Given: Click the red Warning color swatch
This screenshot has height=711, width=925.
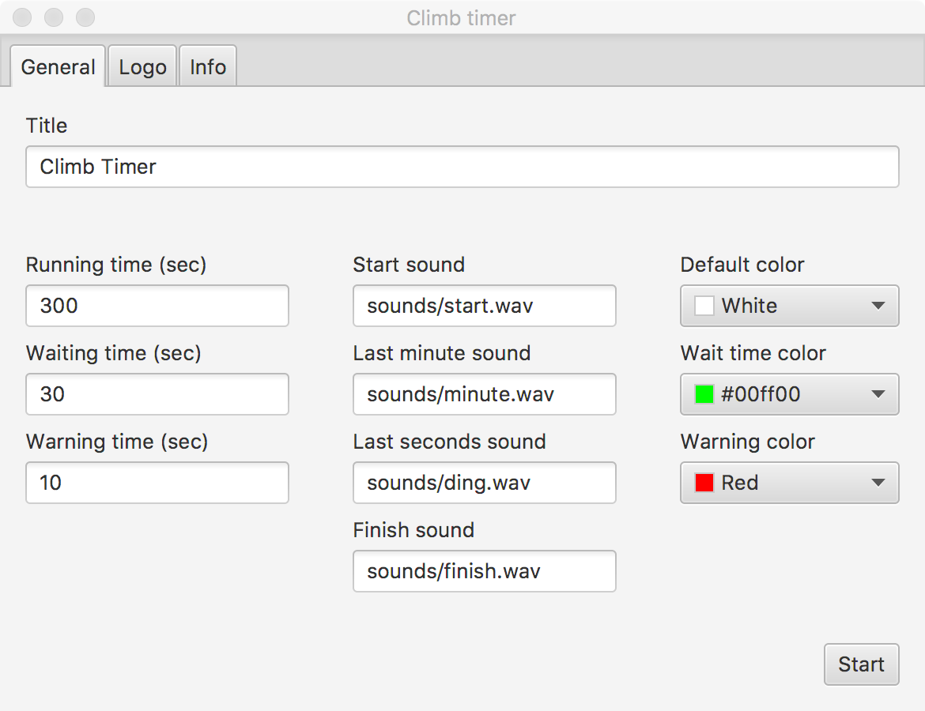Looking at the screenshot, I should click(704, 483).
